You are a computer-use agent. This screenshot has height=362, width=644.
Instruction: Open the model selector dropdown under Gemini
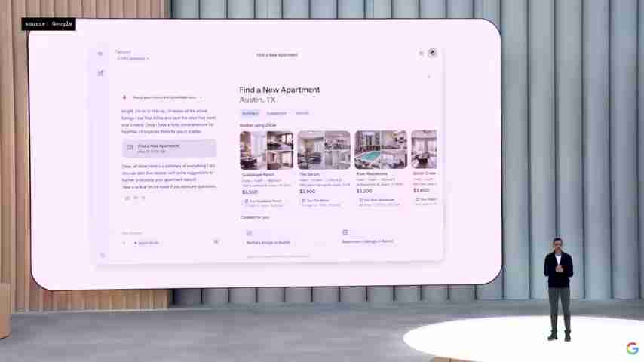pyautogui.click(x=133, y=58)
